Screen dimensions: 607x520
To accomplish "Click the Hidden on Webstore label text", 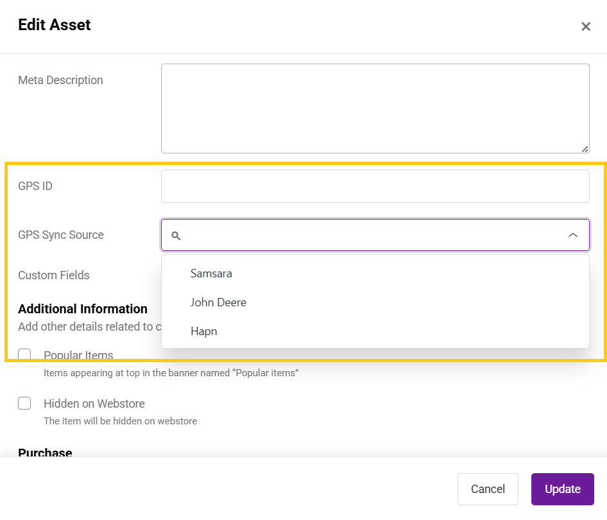I will point(94,404).
